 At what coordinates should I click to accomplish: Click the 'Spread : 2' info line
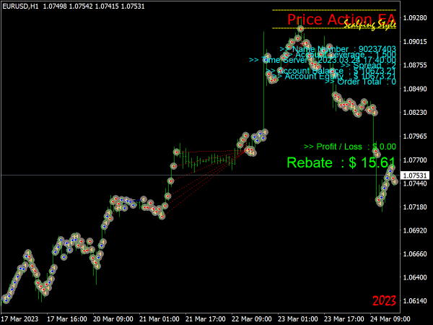point(368,65)
